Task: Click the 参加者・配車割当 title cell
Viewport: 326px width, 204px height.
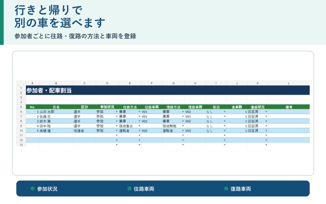Action: click(x=167, y=90)
